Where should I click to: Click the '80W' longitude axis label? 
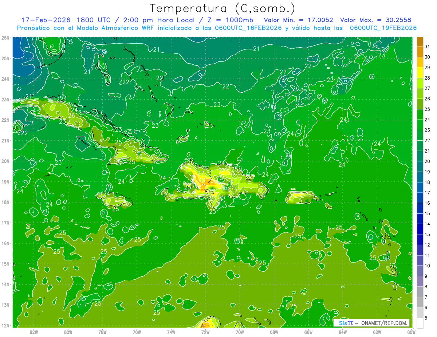(x=68, y=332)
